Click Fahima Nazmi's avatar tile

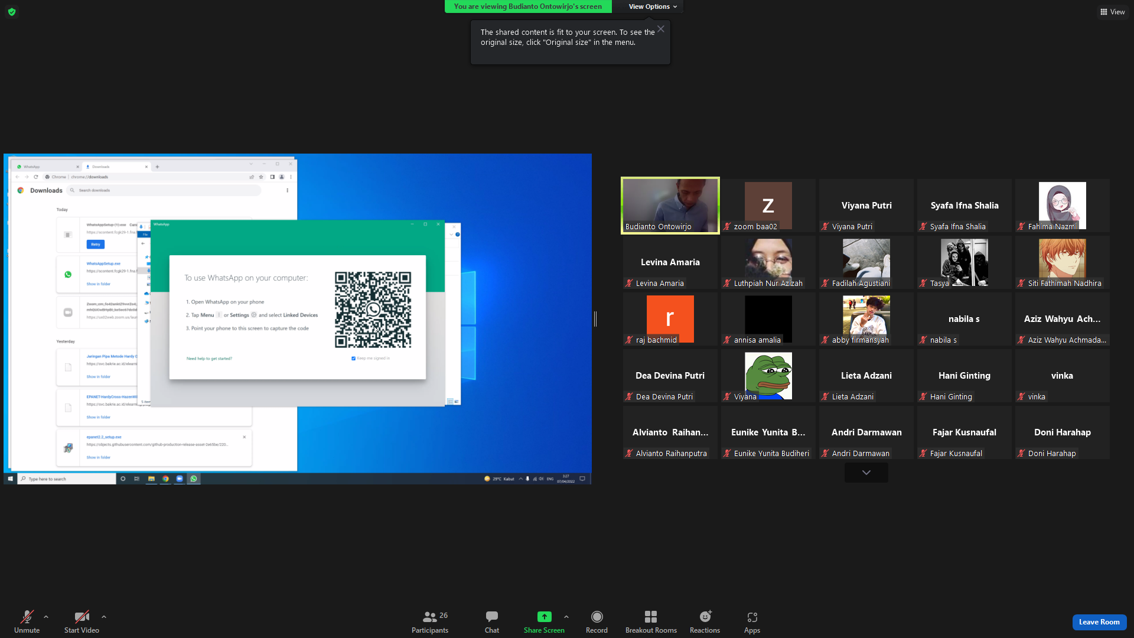1063,206
